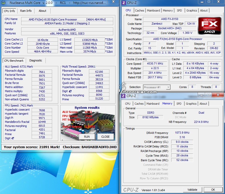Screen dimensions: 225x194
Task: Open the Mainboard tab in the upper CPU-Z window
Action: click(153, 10)
